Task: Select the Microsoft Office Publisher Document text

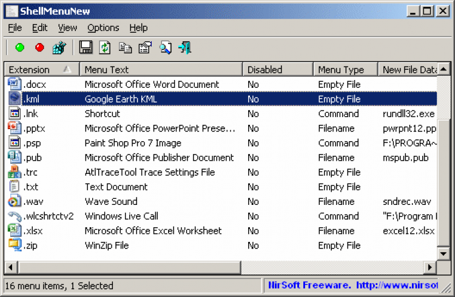Action: (x=159, y=158)
